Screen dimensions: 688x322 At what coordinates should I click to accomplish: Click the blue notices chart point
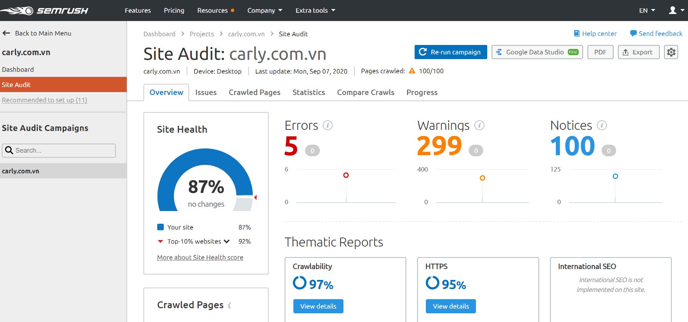coord(615,176)
